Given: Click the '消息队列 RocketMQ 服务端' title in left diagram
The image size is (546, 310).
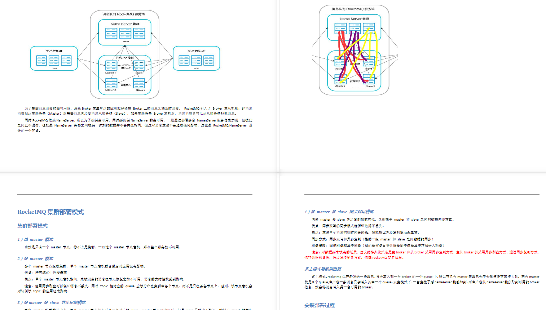Looking at the screenshot, I should pyautogui.click(x=124, y=14).
